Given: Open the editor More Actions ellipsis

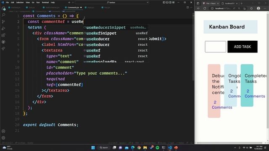Looking at the screenshot, I should [x=191, y=8].
